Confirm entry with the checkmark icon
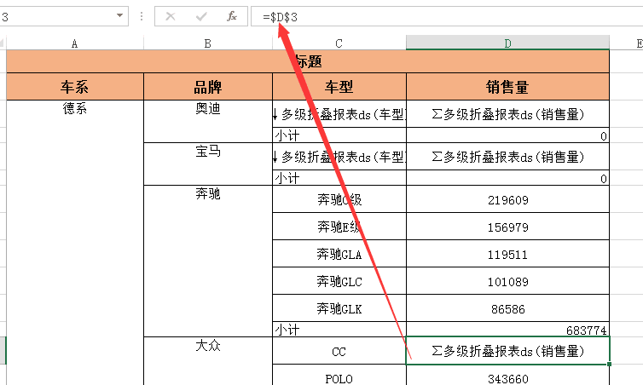643x385 pixels. pyautogui.click(x=201, y=16)
